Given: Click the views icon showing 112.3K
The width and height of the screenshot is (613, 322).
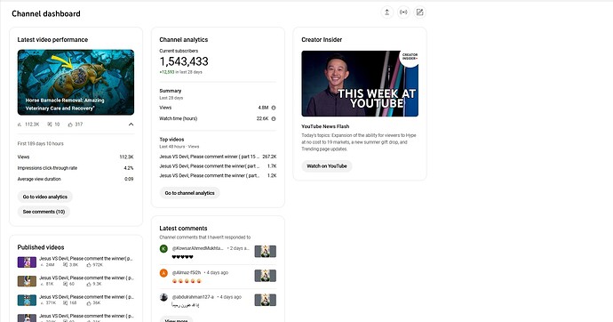Looking at the screenshot, I should pos(20,125).
